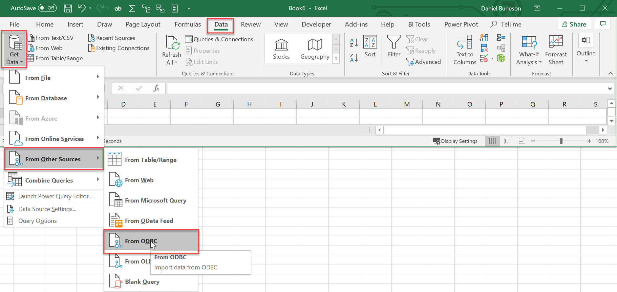Choose From Table/Range in the submenu
This screenshot has width=617, height=292.
[x=151, y=160]
